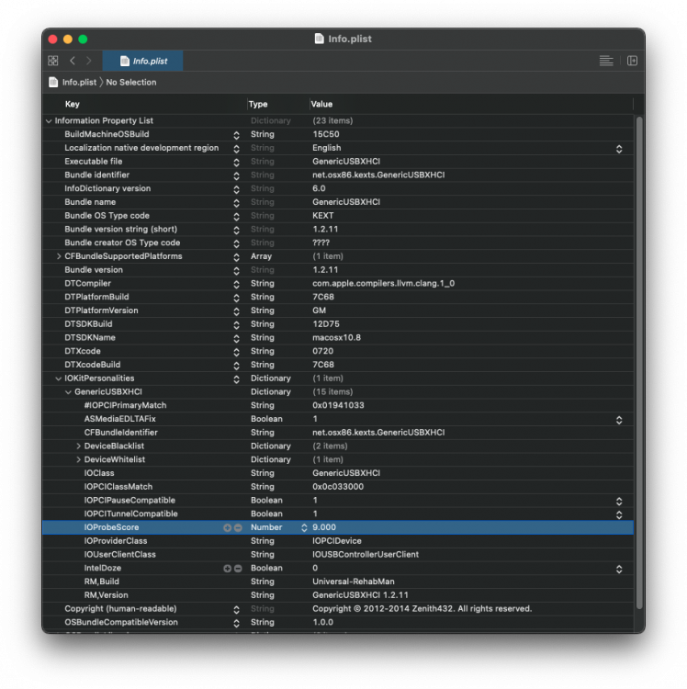Click Info.plist in the jump bar
The width and height of the screenshot is (687, 689).
tap(79, 82)
